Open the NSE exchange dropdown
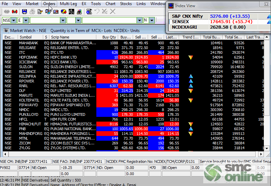This screenshot has width=271, height=186. tap(14, 20)
